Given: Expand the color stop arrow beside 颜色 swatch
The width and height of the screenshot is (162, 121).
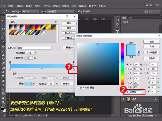Looking at the screenshot, I should click(33, 84).
